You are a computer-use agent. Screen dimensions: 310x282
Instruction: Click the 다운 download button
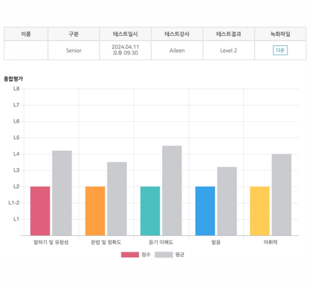tap(280, 50)
